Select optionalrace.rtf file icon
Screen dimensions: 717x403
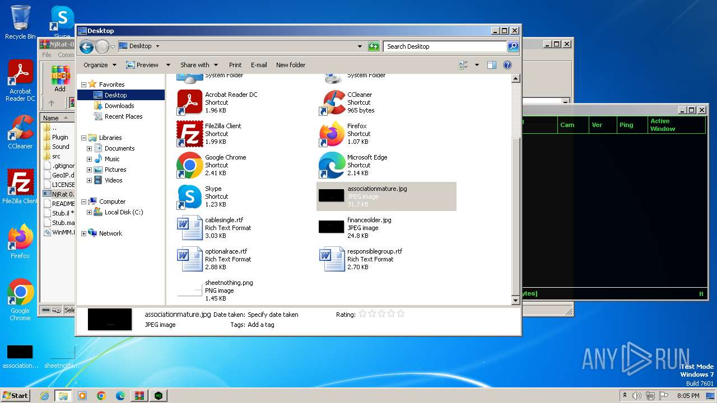pos(190,259)
